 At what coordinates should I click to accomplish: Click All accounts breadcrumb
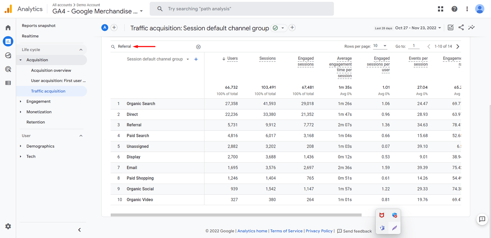click(62, 5)
